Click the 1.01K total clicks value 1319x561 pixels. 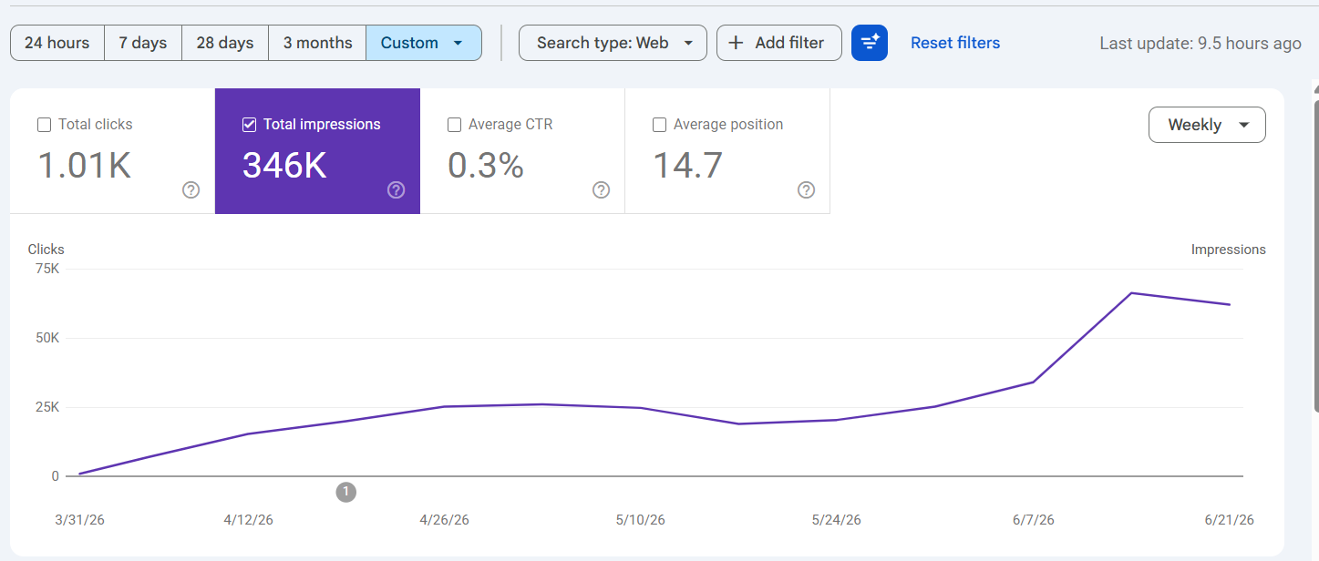click(85, 166)
